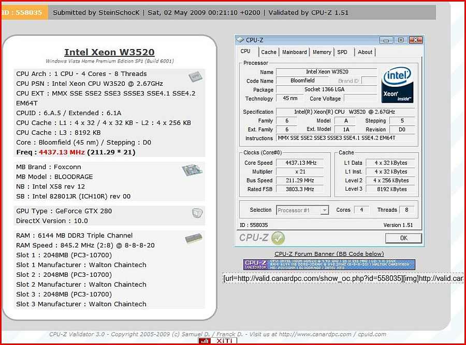The height and width of the screenshot is (345, 466).
Task: Click the Rated FSB value 3803.3 MHz
Action: click(300, 189)
